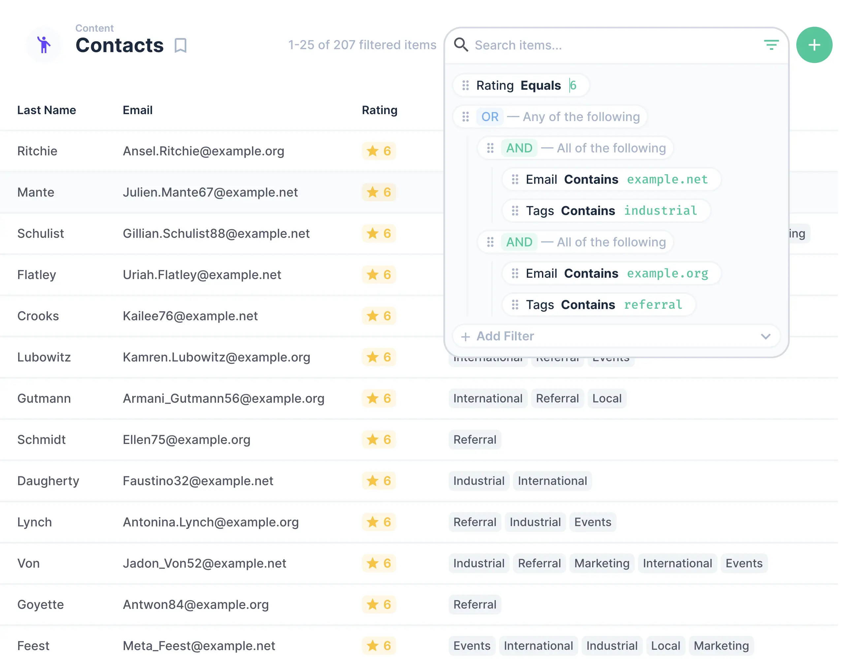859x659 pixels.
Task: Edit the referral tag filter value
Action: tap(653, 305)
